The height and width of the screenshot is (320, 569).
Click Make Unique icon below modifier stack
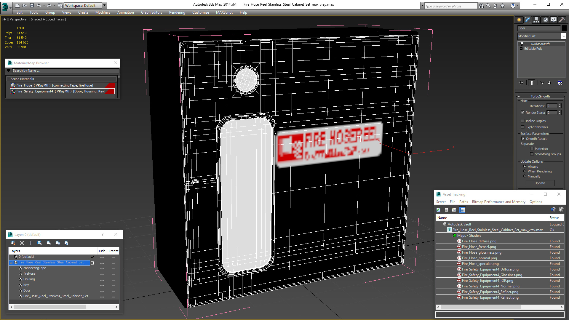pyautogui.click(x=542, y=83)
